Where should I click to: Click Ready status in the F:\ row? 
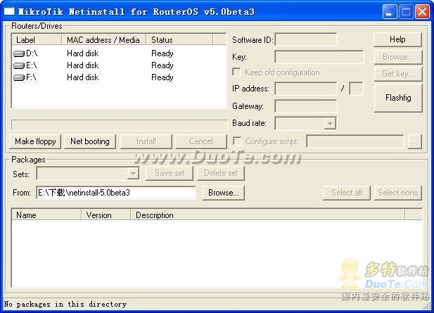[x=162, y=77]
